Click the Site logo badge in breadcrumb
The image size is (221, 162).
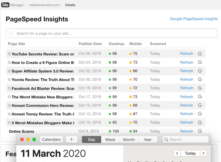pyautogui.click(x=5, y=5)
